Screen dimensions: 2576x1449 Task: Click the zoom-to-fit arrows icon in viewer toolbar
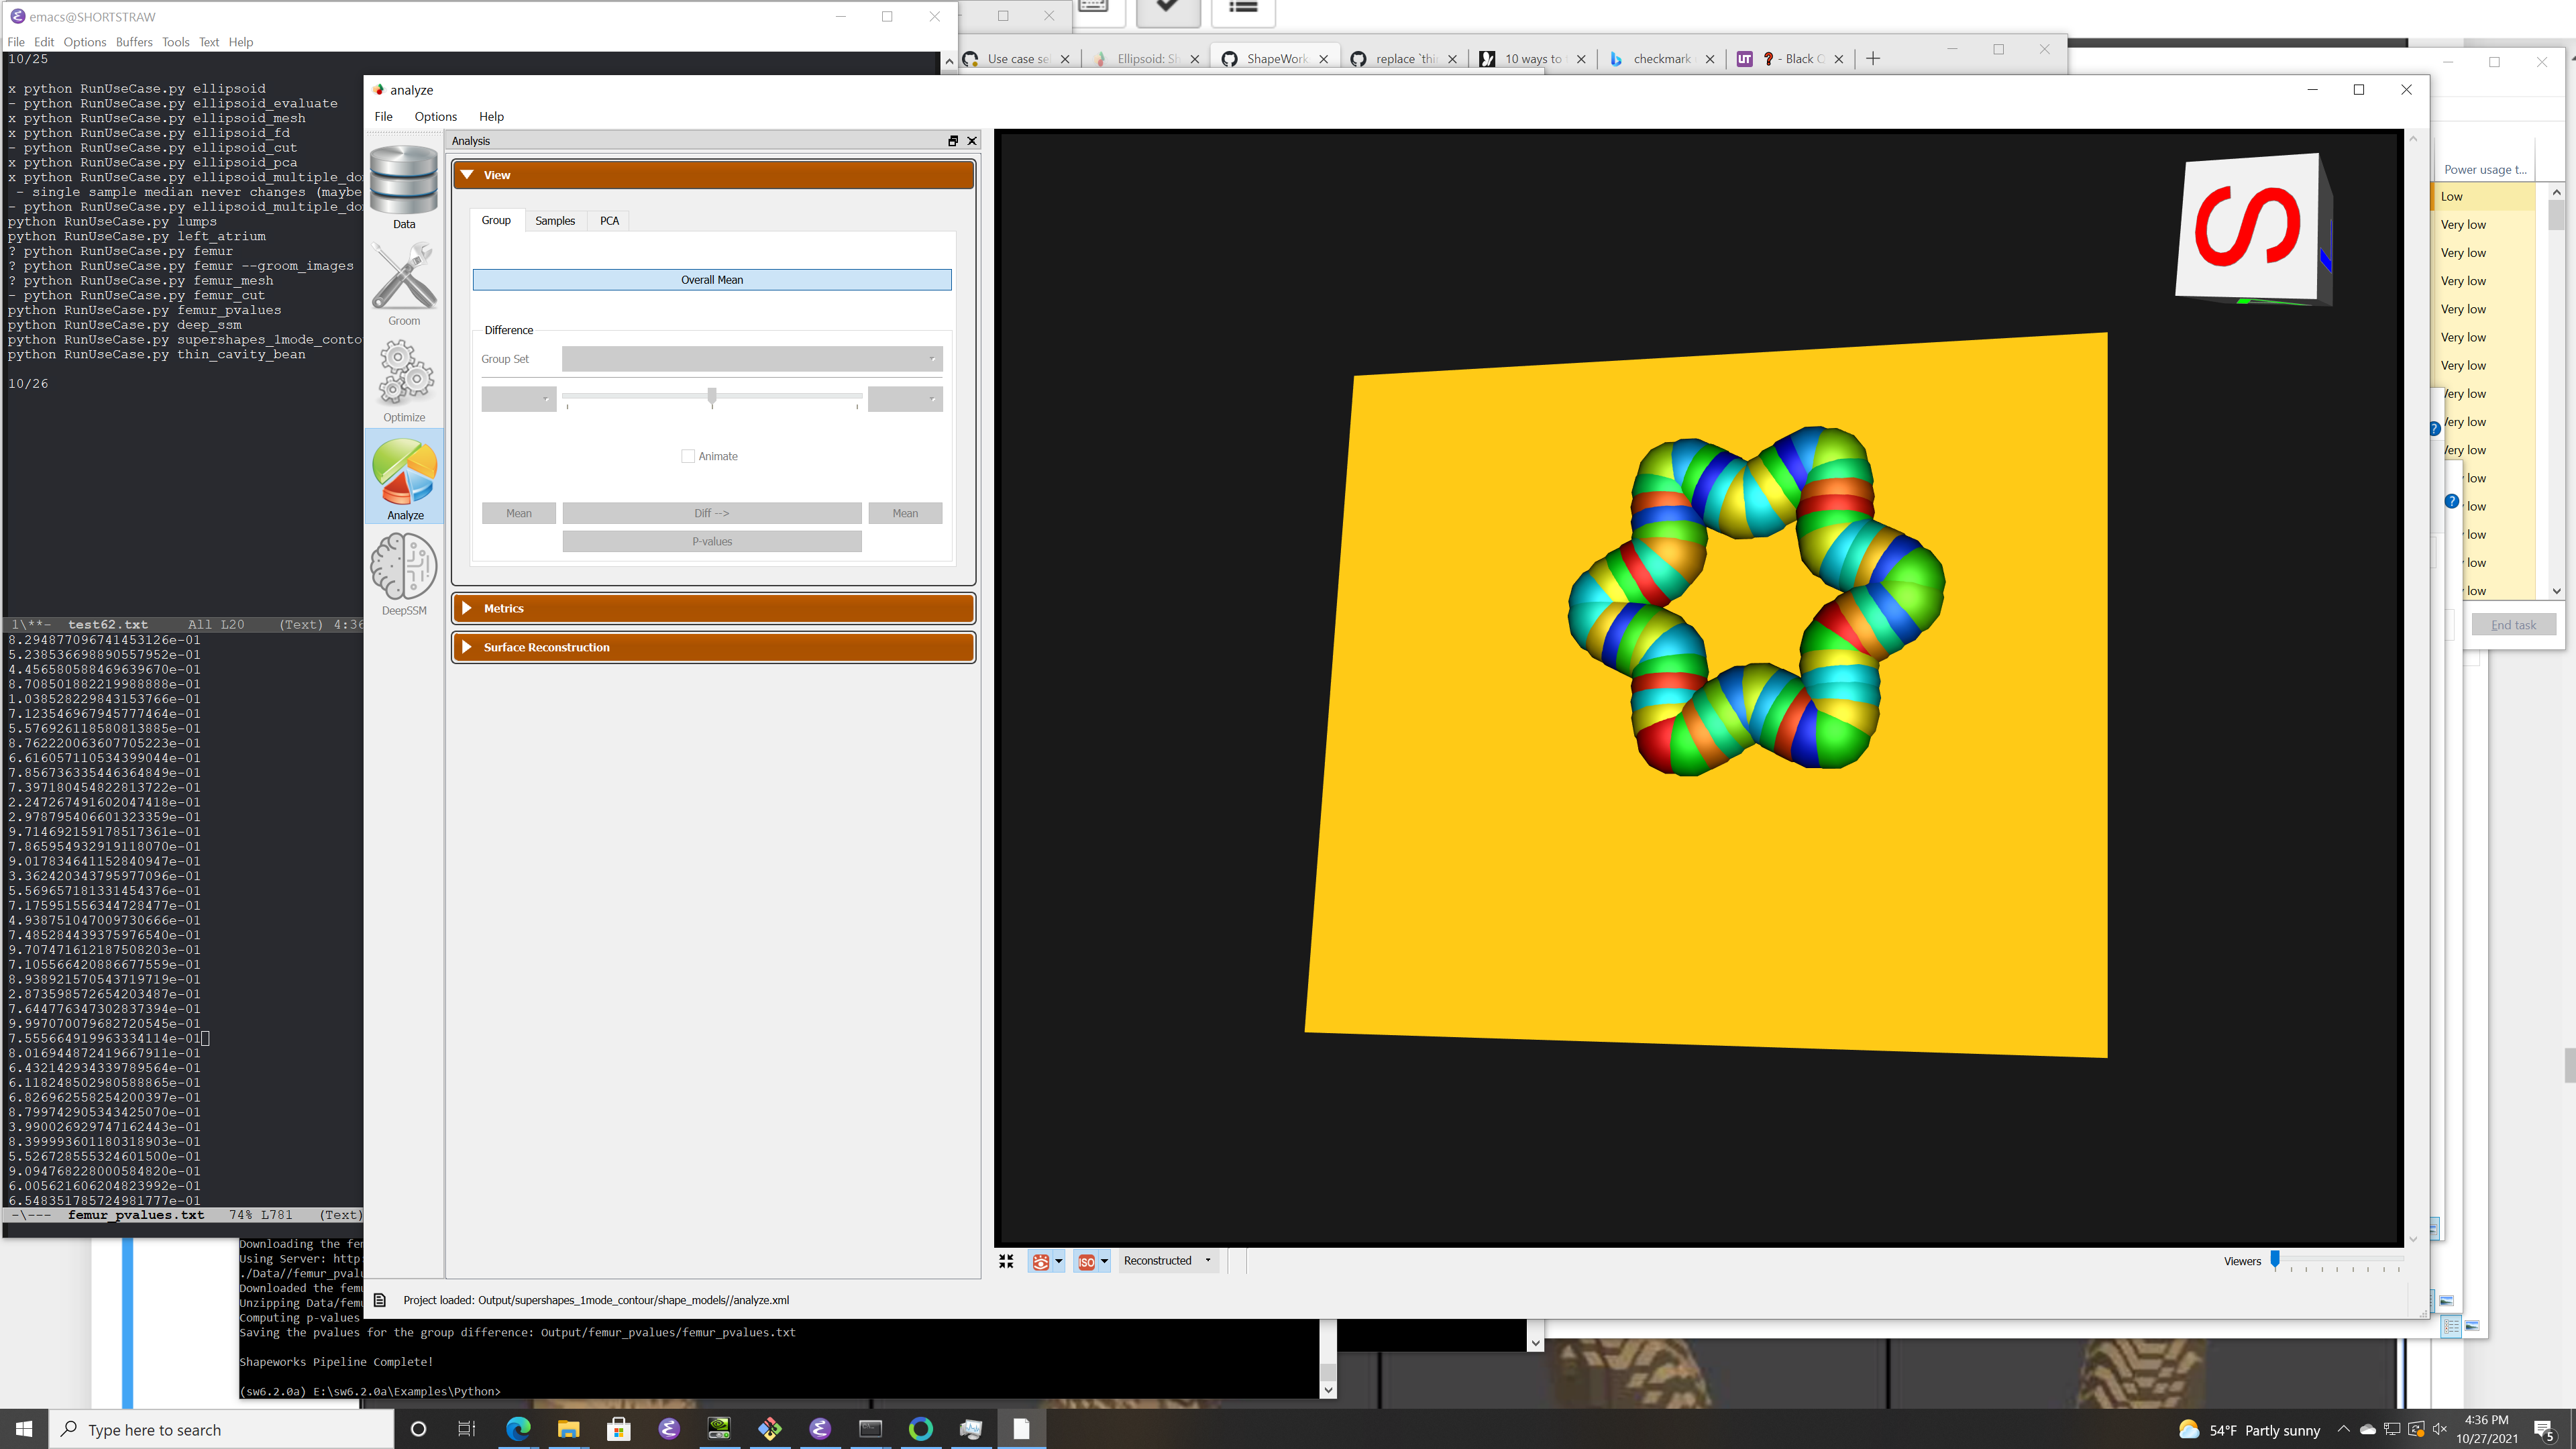1006,1260
